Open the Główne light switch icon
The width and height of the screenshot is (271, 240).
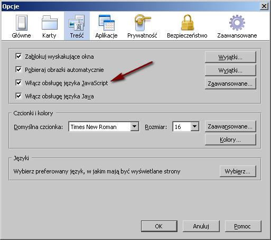(22, 23)
